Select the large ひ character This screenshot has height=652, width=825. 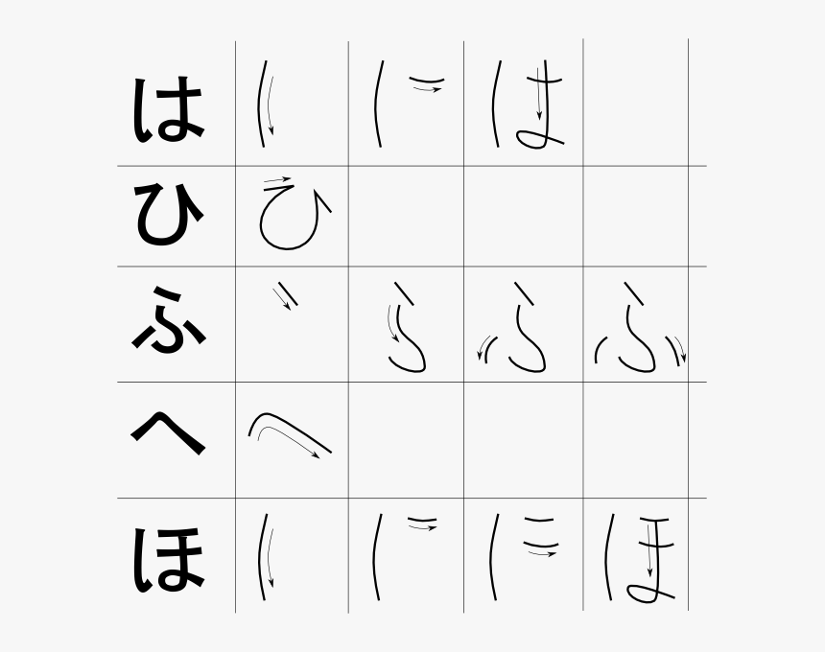[169, 215]
